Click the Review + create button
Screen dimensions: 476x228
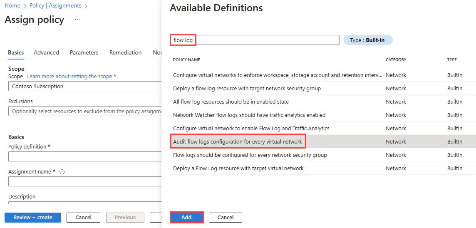[33, 217]
